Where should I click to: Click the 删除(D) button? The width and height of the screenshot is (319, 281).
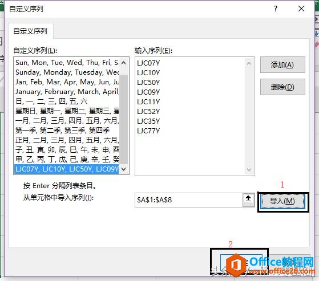[282, 87]
